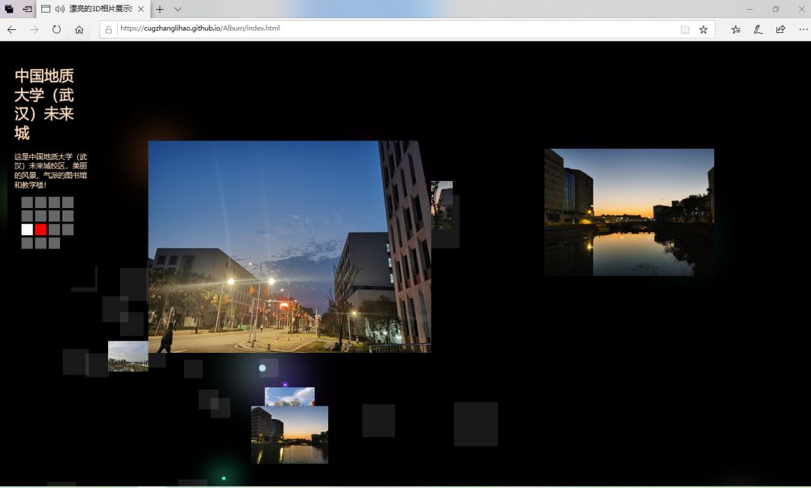The image size is (811, 488).
Task: Select first gray square of grid's bottom row
Action: pos(28,243)
